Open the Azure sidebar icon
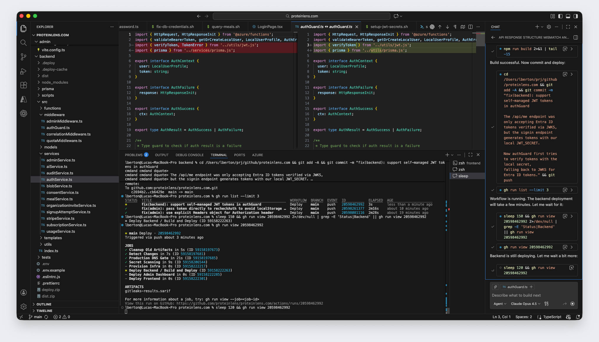 pyautogui.click(x=24, y=100)
